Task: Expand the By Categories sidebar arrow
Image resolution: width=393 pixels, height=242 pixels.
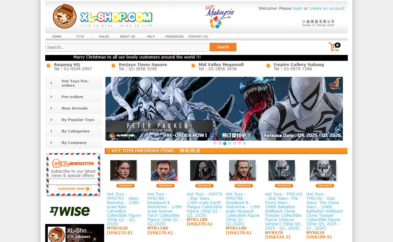Action: click(x=51, y=131)
